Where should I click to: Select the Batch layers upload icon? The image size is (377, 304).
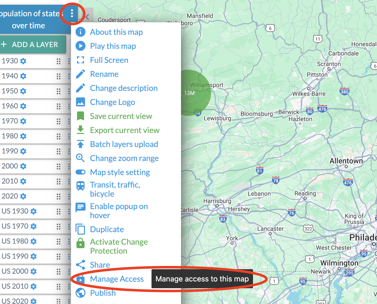80,144
